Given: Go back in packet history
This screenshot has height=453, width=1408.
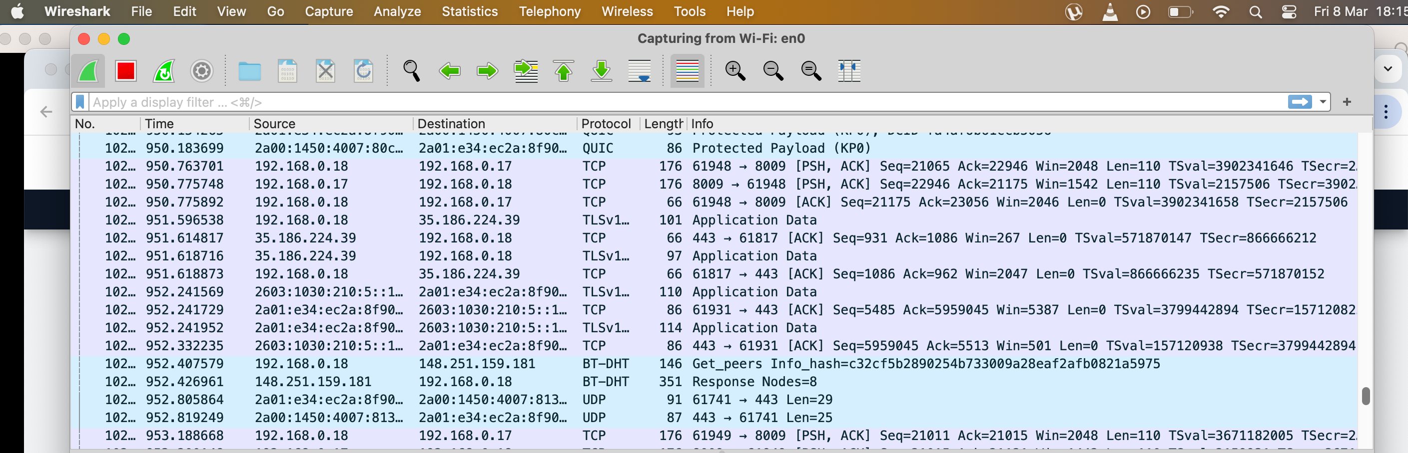Looking at the screenshot, I should (x=450, y=71).
